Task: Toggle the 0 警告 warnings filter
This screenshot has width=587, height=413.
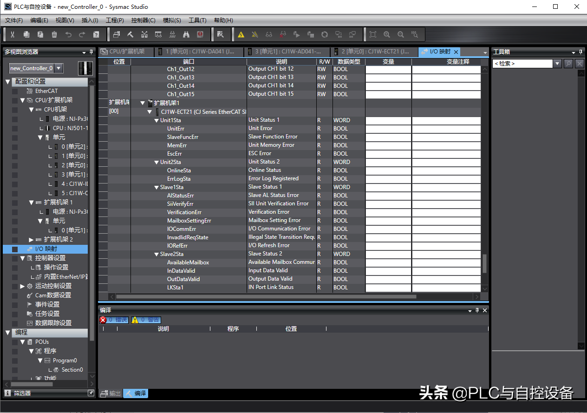Action: [146, 320]
